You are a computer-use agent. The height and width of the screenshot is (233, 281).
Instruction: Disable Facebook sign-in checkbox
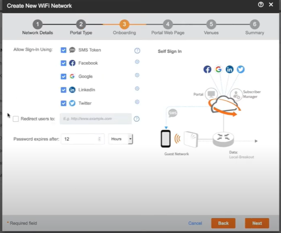coord(63,63)
